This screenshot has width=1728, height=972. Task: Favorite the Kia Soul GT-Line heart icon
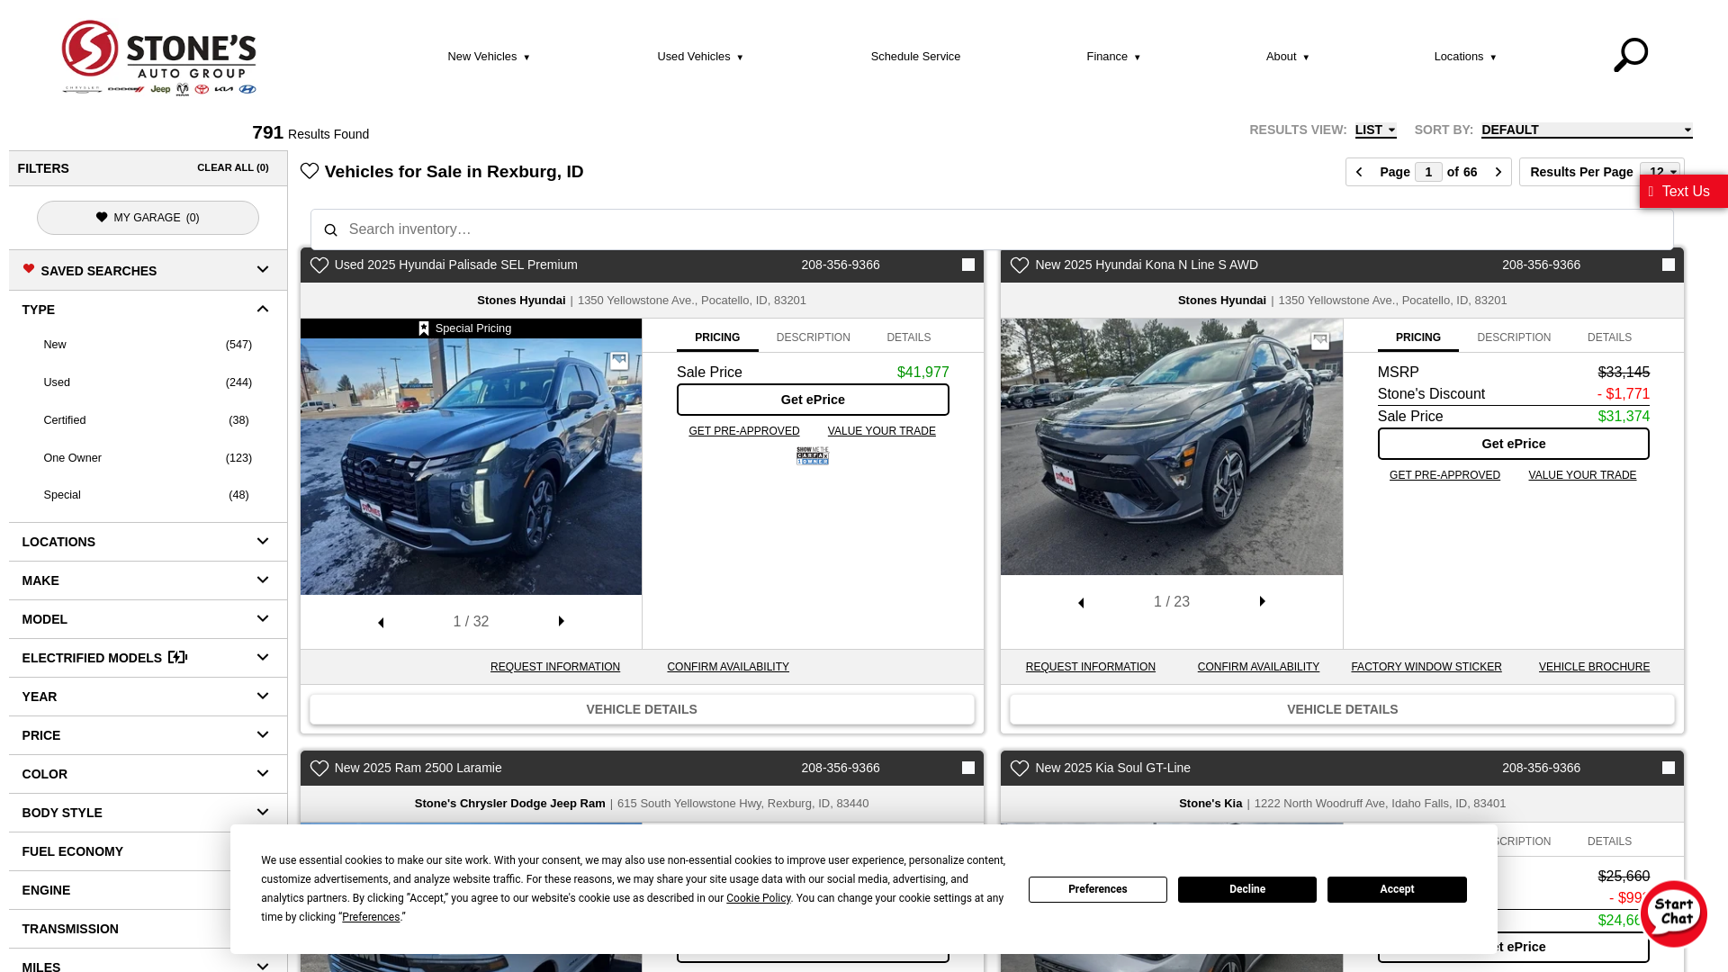[1019, 769]
